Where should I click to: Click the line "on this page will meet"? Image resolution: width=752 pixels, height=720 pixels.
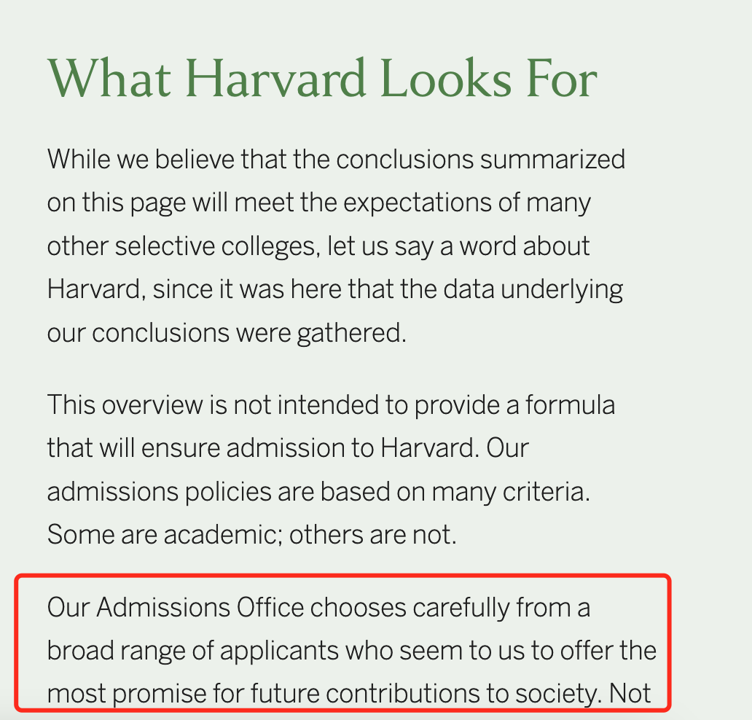(319, 203)
